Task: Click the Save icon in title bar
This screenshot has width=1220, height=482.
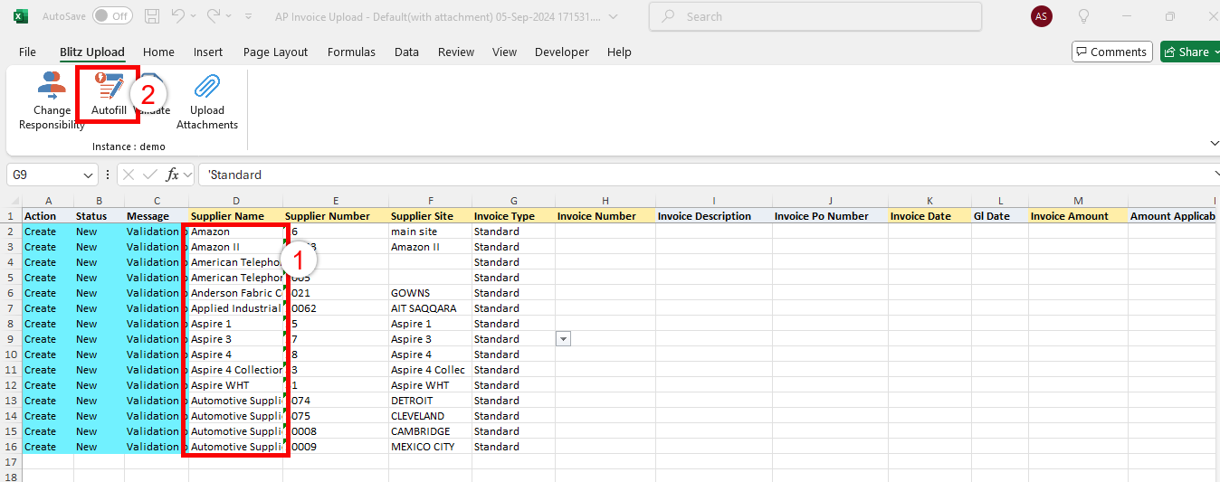Action: pos(152,16)
